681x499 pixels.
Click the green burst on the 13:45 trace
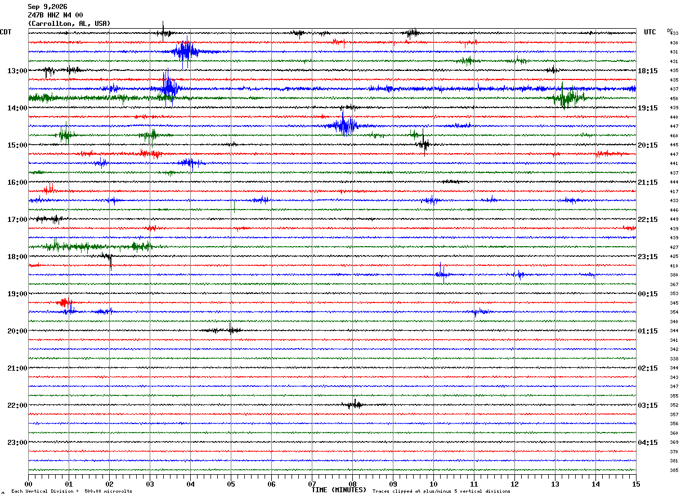(x=568, y=97)
